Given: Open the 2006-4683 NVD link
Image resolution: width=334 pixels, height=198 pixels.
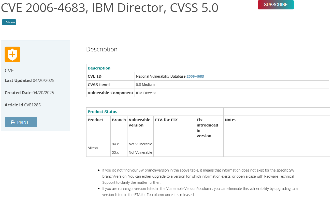Looking at the screenshot, I should point(195,76).
